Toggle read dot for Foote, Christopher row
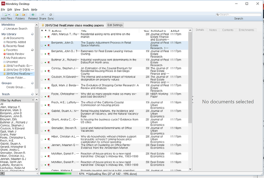Screen dimensions: 264x178 [45, 97]
